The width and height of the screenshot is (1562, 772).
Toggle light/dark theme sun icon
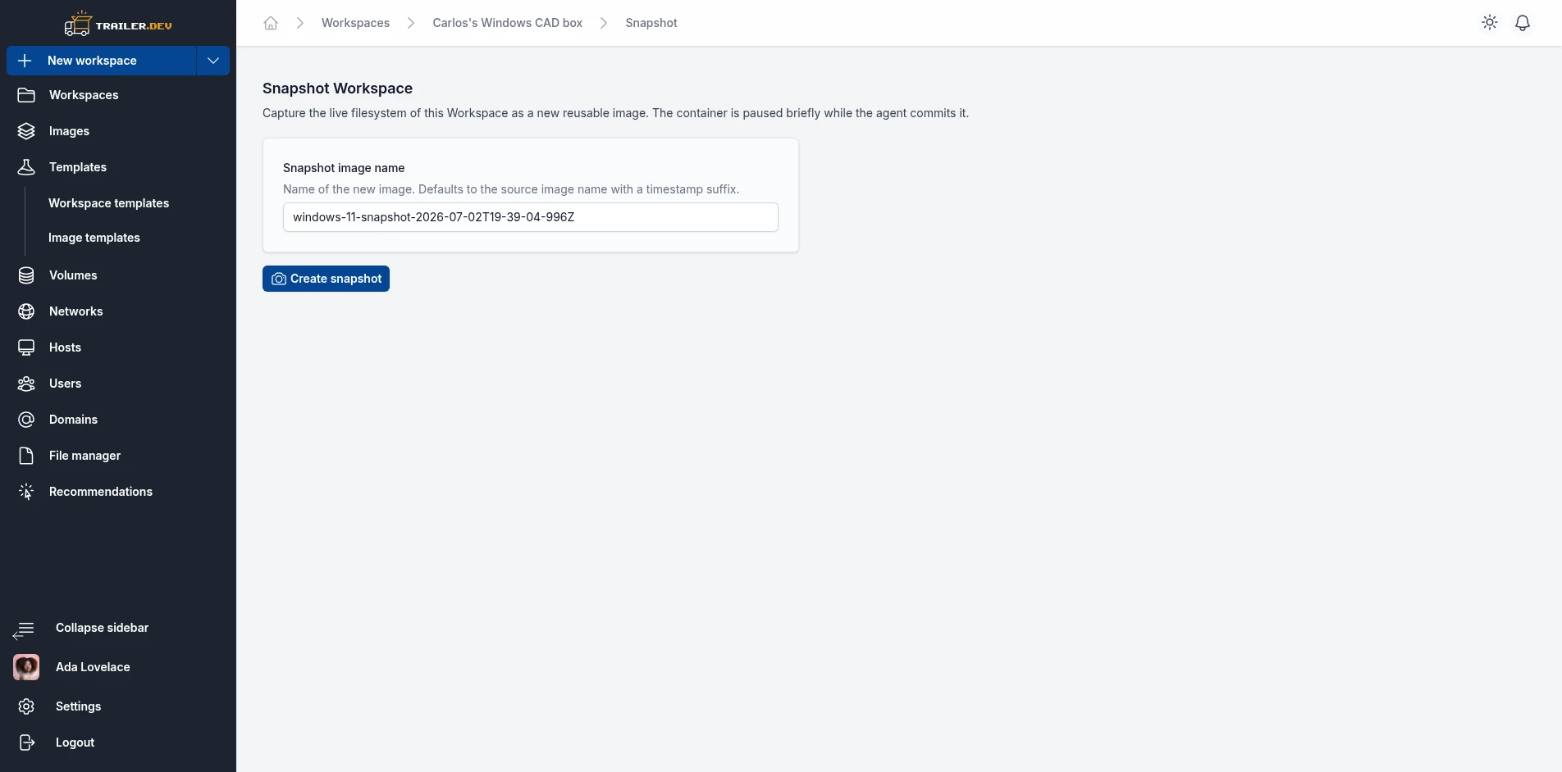(1490, 23)
